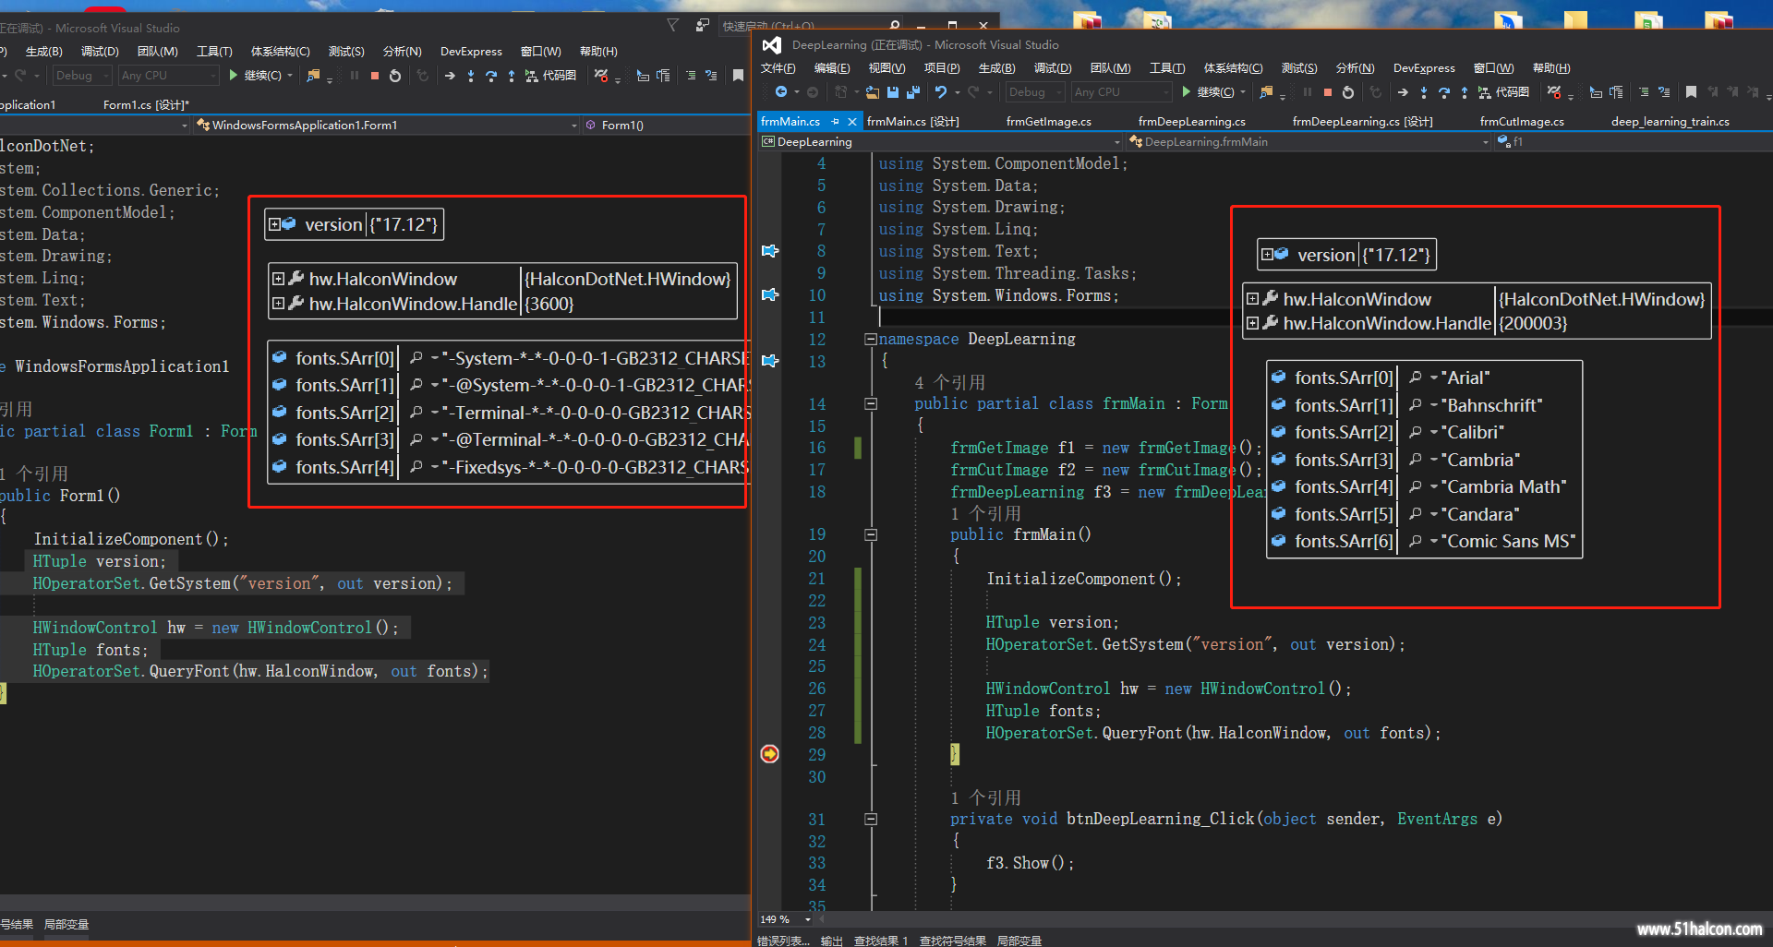Click notifications filter funnel icon in left window title
Viewport: 1773px width, 947px height.
click(673, 26)
